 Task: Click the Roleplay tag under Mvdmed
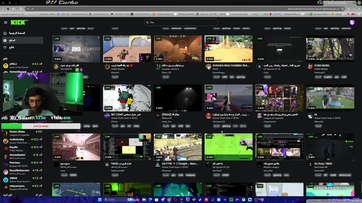(x=190, y=175)
